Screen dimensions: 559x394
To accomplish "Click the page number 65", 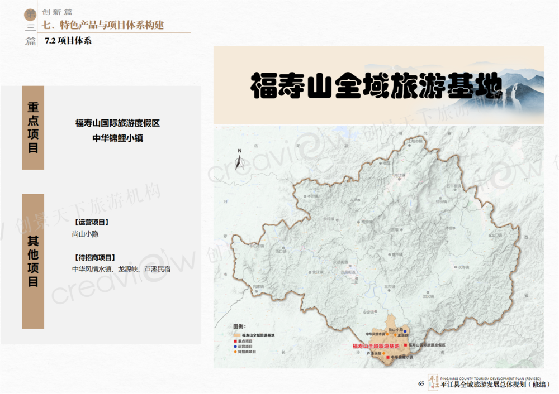I will (421, 383).
